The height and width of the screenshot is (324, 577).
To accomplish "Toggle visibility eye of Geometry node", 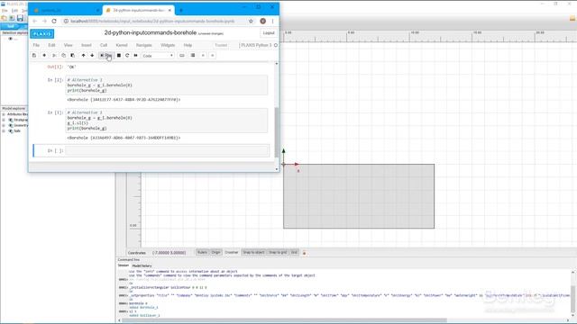I will 11,125.
